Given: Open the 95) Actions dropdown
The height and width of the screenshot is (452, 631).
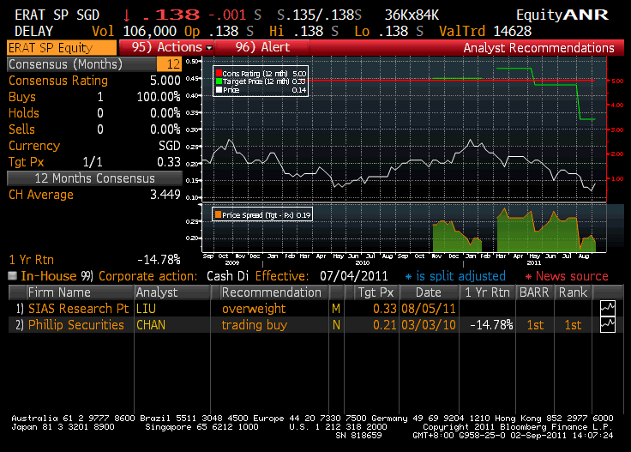Looking at the screenshot, I should pyautogui.click(x=166, y=47).
